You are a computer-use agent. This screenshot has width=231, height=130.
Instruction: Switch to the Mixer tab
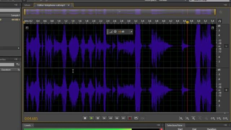pos(27,5)
